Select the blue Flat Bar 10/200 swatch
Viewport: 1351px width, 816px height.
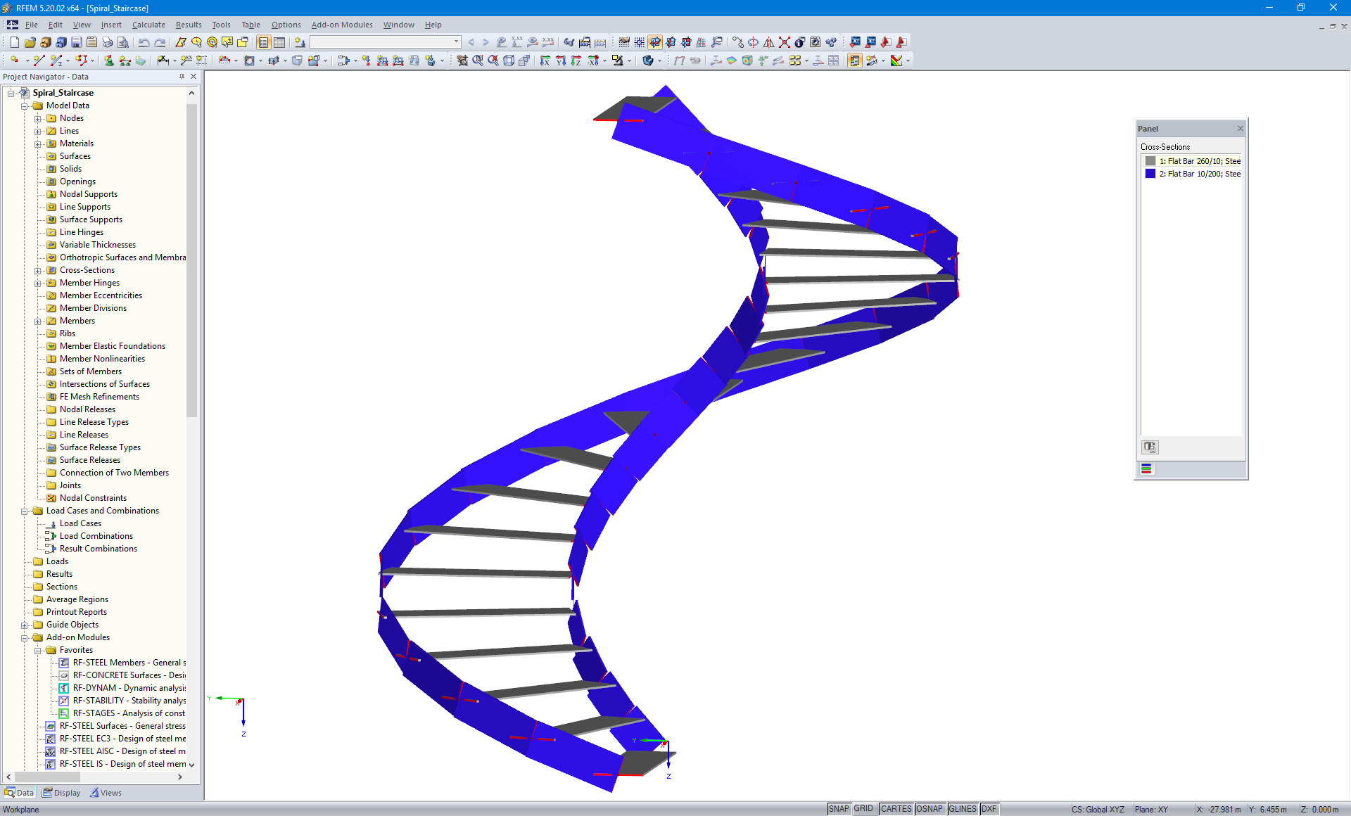click(1152, 174)
